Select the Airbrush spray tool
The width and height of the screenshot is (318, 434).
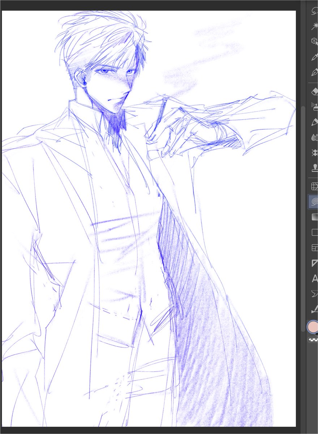(x=314, y=107)
